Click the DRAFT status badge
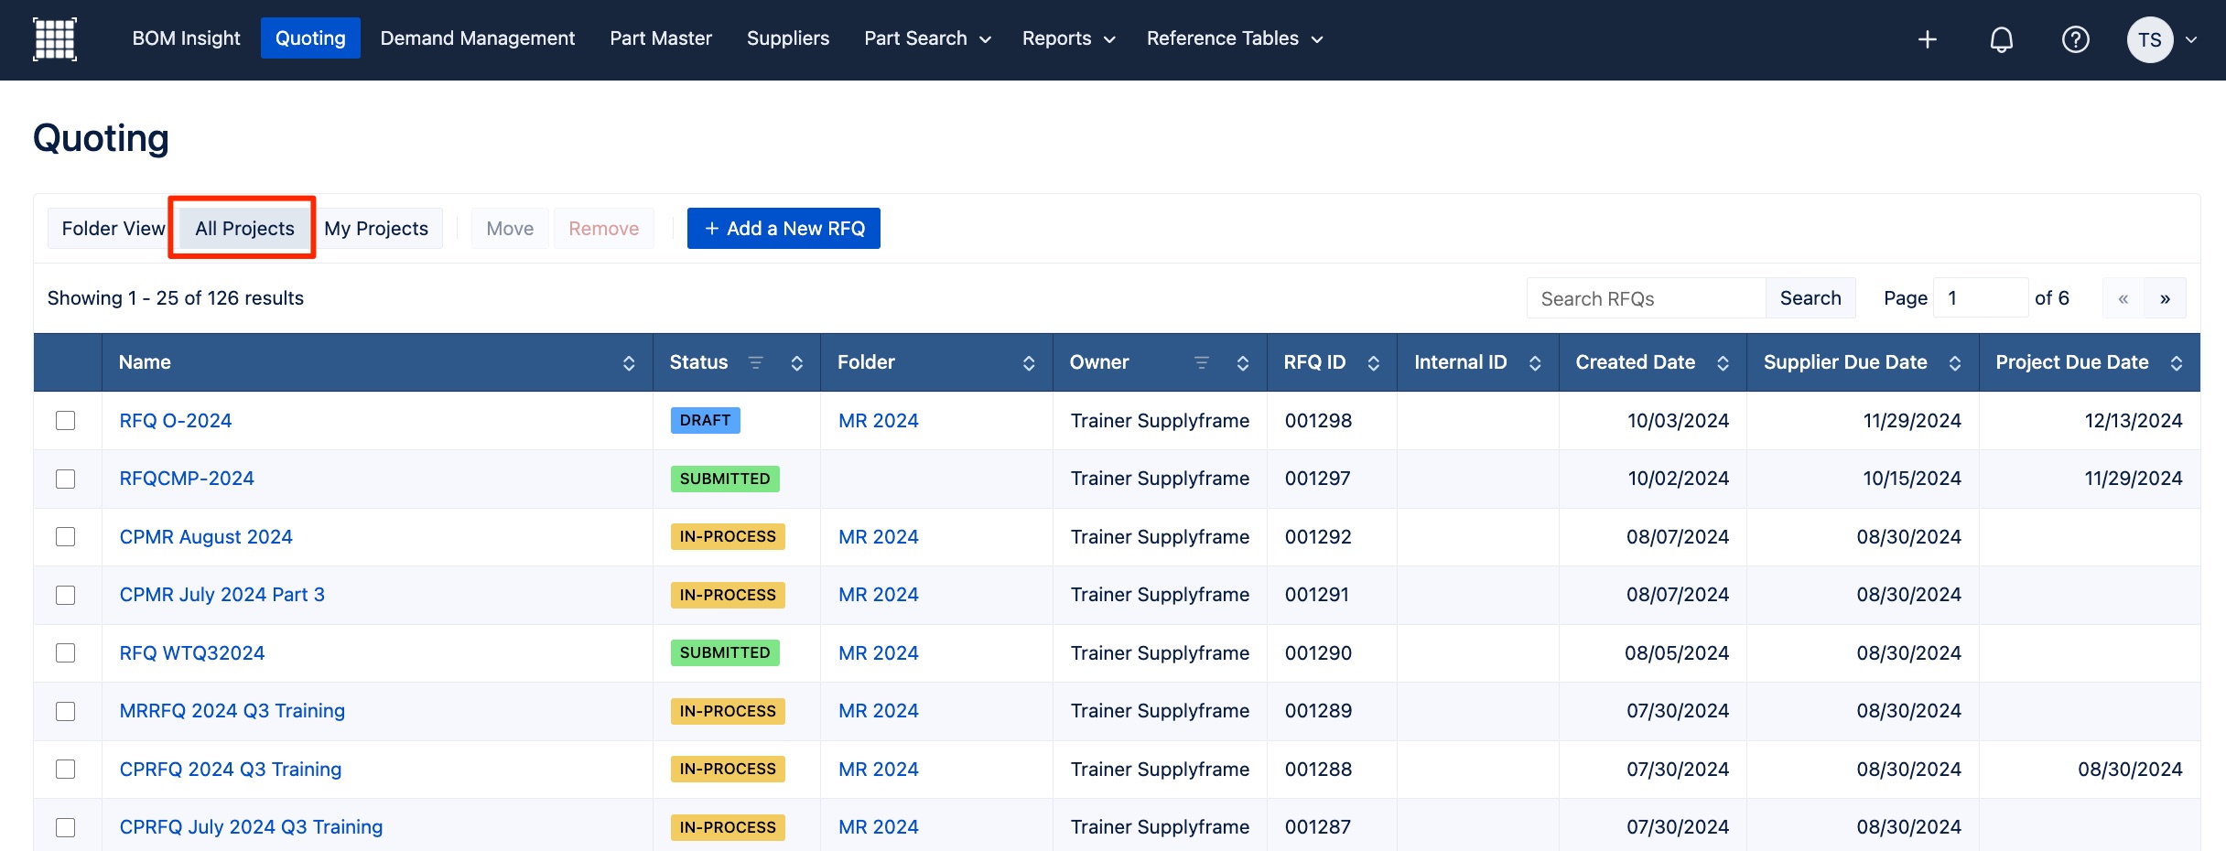Screen dimensions: 2226x851 tap(705, 421)
